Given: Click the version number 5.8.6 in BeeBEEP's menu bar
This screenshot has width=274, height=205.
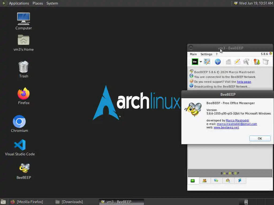Looking at the screenshot, I should pyautogui.click(x=264, y=54).
